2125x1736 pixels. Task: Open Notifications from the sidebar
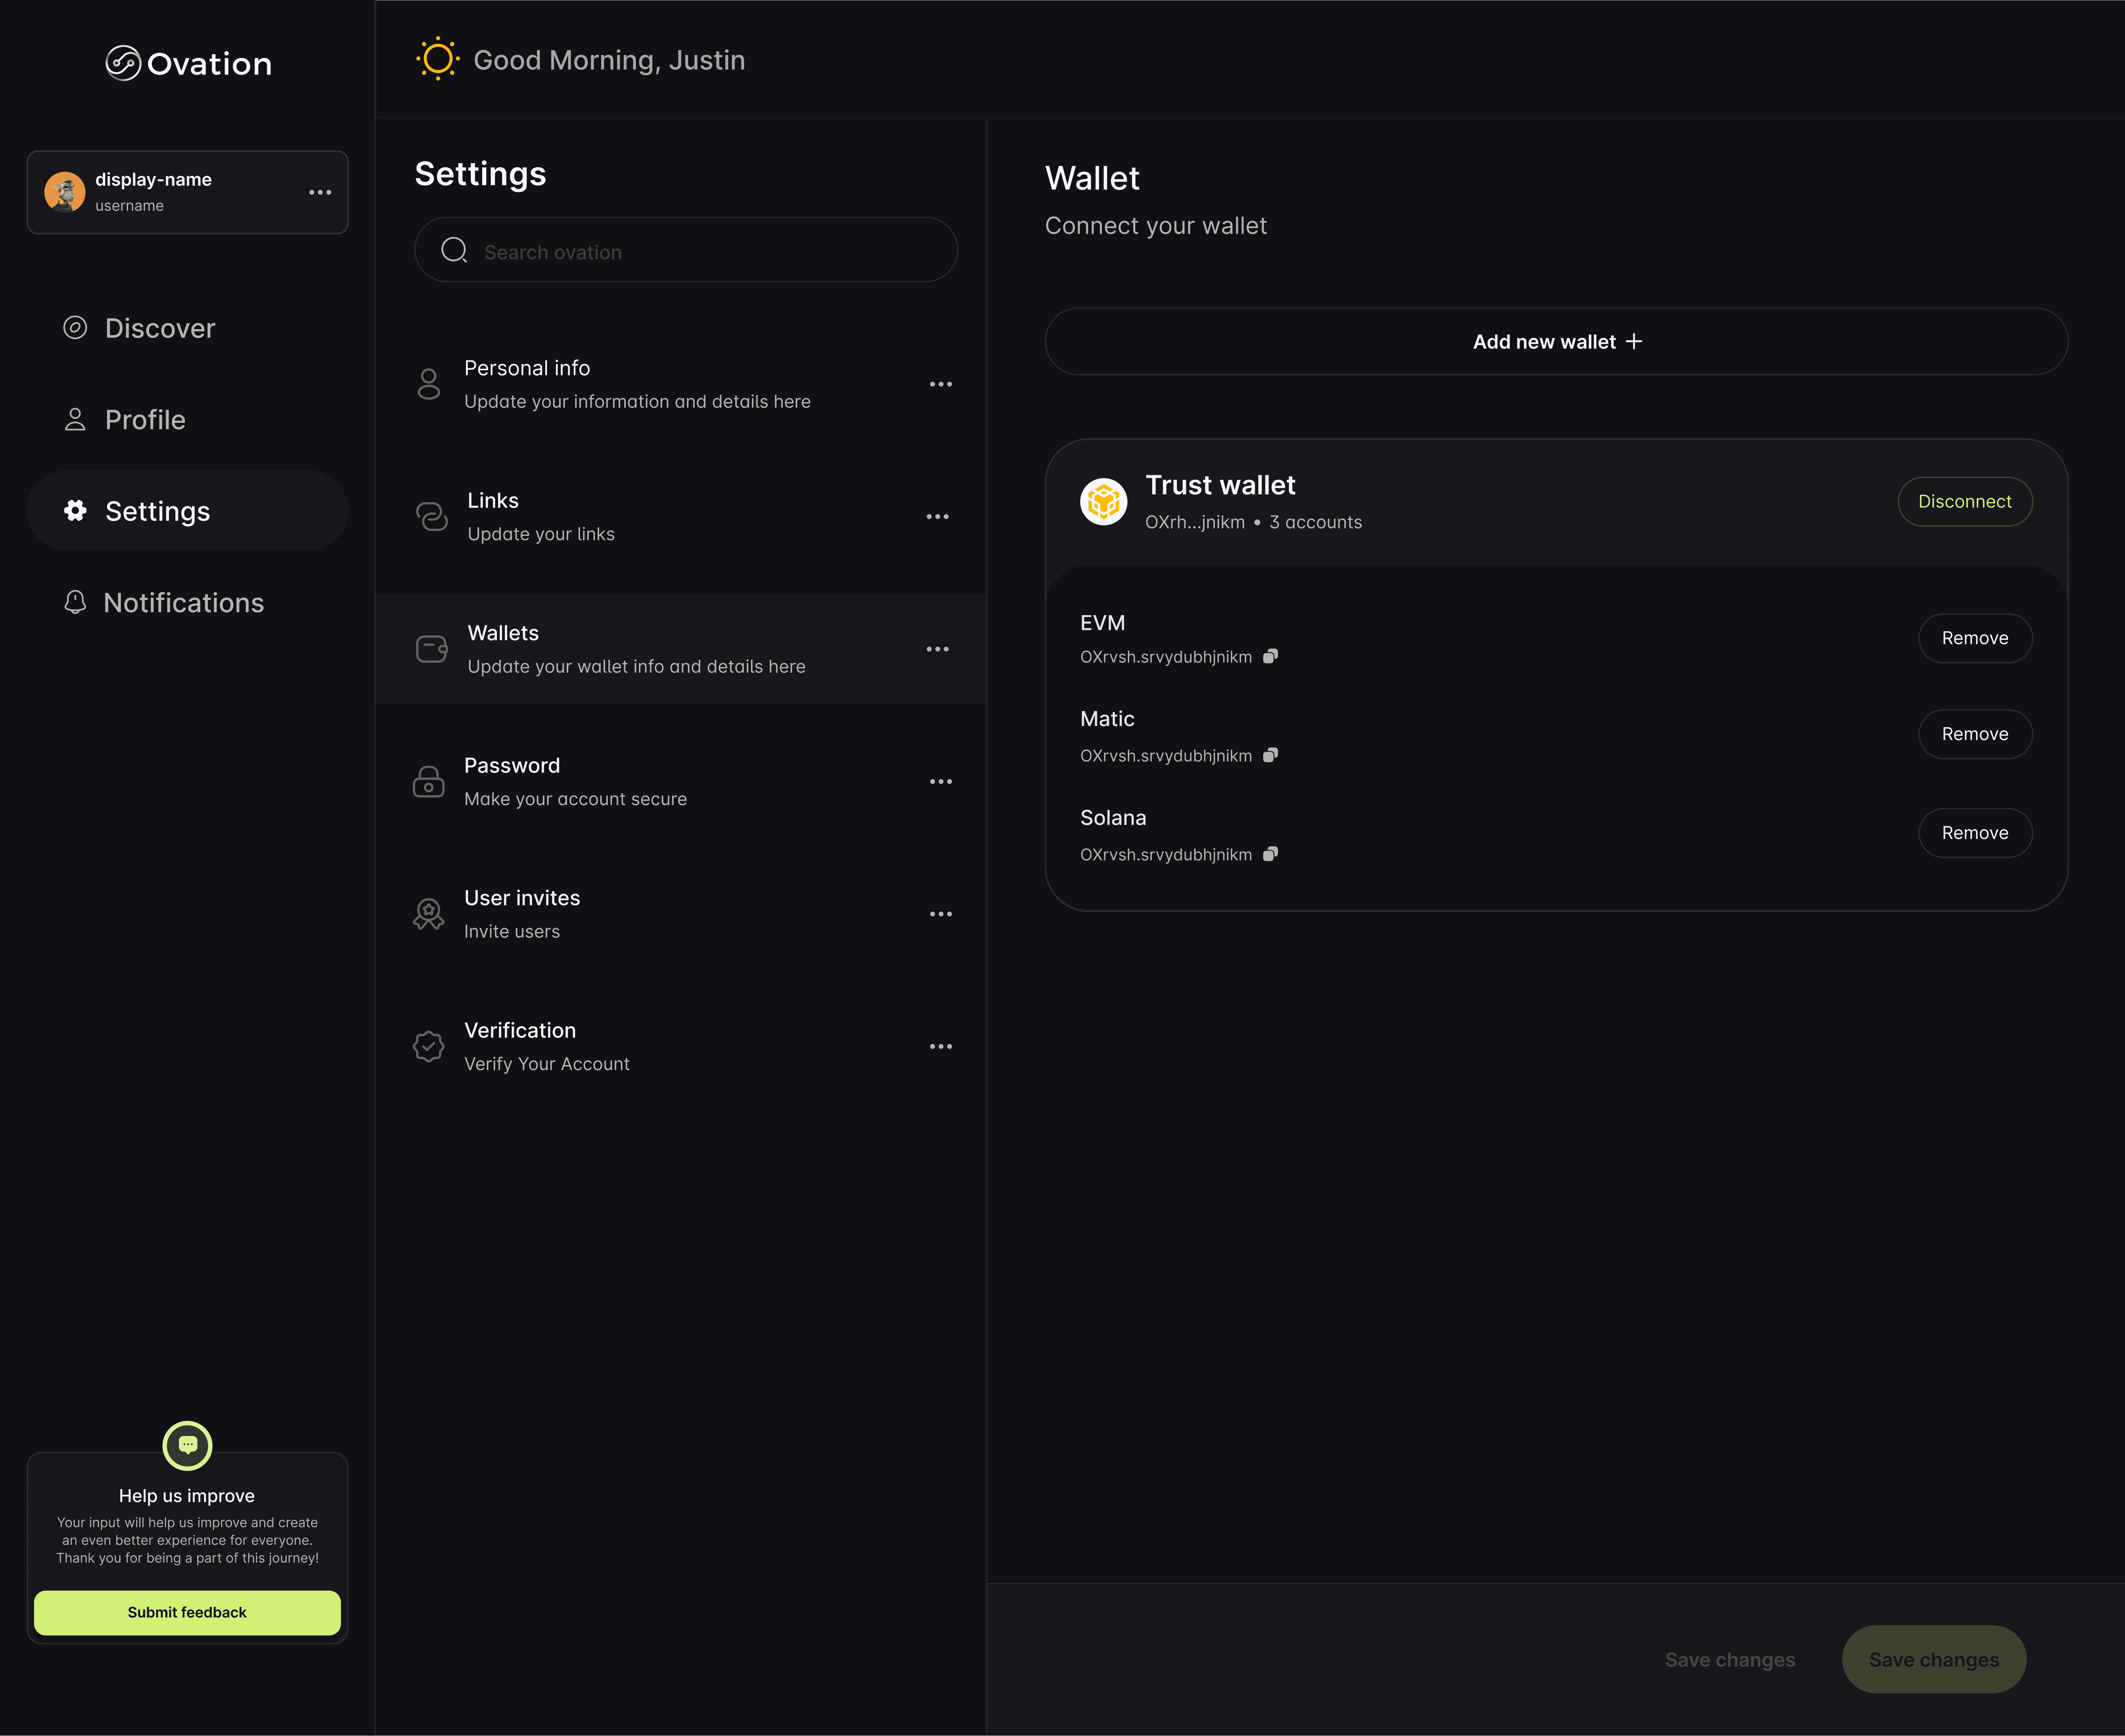(x=183, y=602)
